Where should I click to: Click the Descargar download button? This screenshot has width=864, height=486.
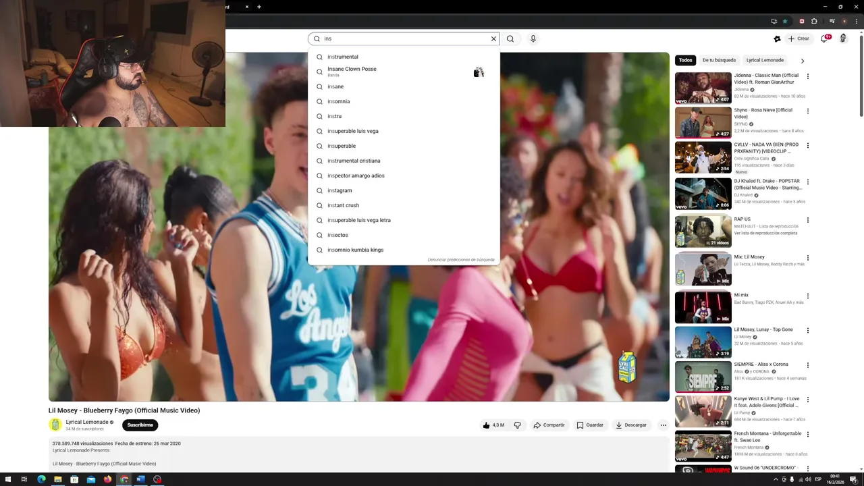pos(631,425)
